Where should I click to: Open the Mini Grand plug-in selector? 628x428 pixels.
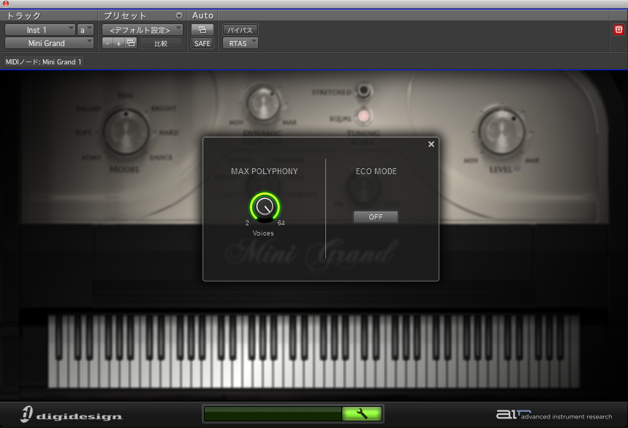(49, 43)
